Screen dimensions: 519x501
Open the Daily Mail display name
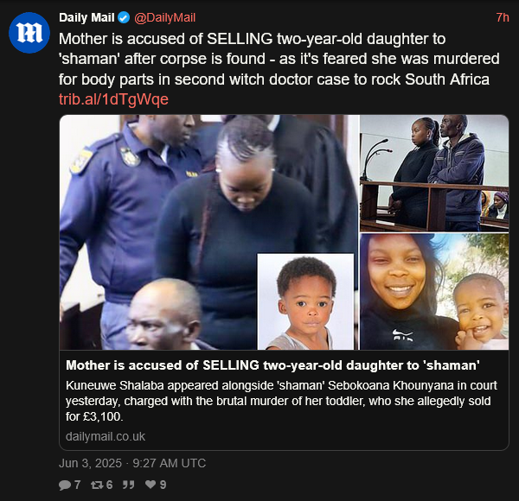point(86,17)
